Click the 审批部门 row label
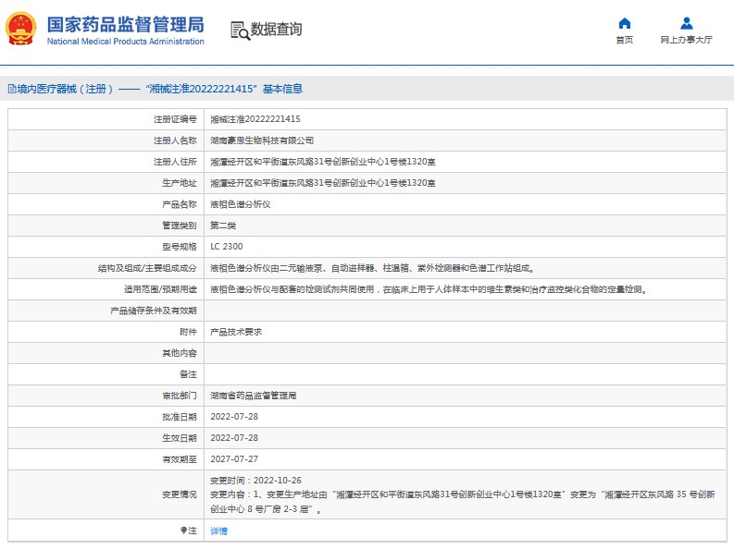This screenshot has height=549, width=734. point(180,396)
